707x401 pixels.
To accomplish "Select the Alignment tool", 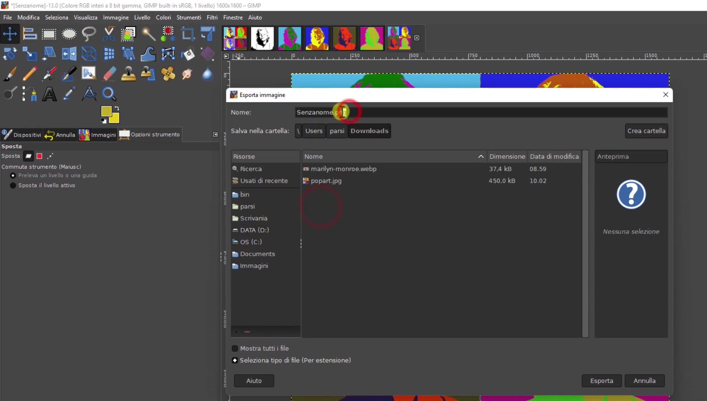I will [29, 34].
